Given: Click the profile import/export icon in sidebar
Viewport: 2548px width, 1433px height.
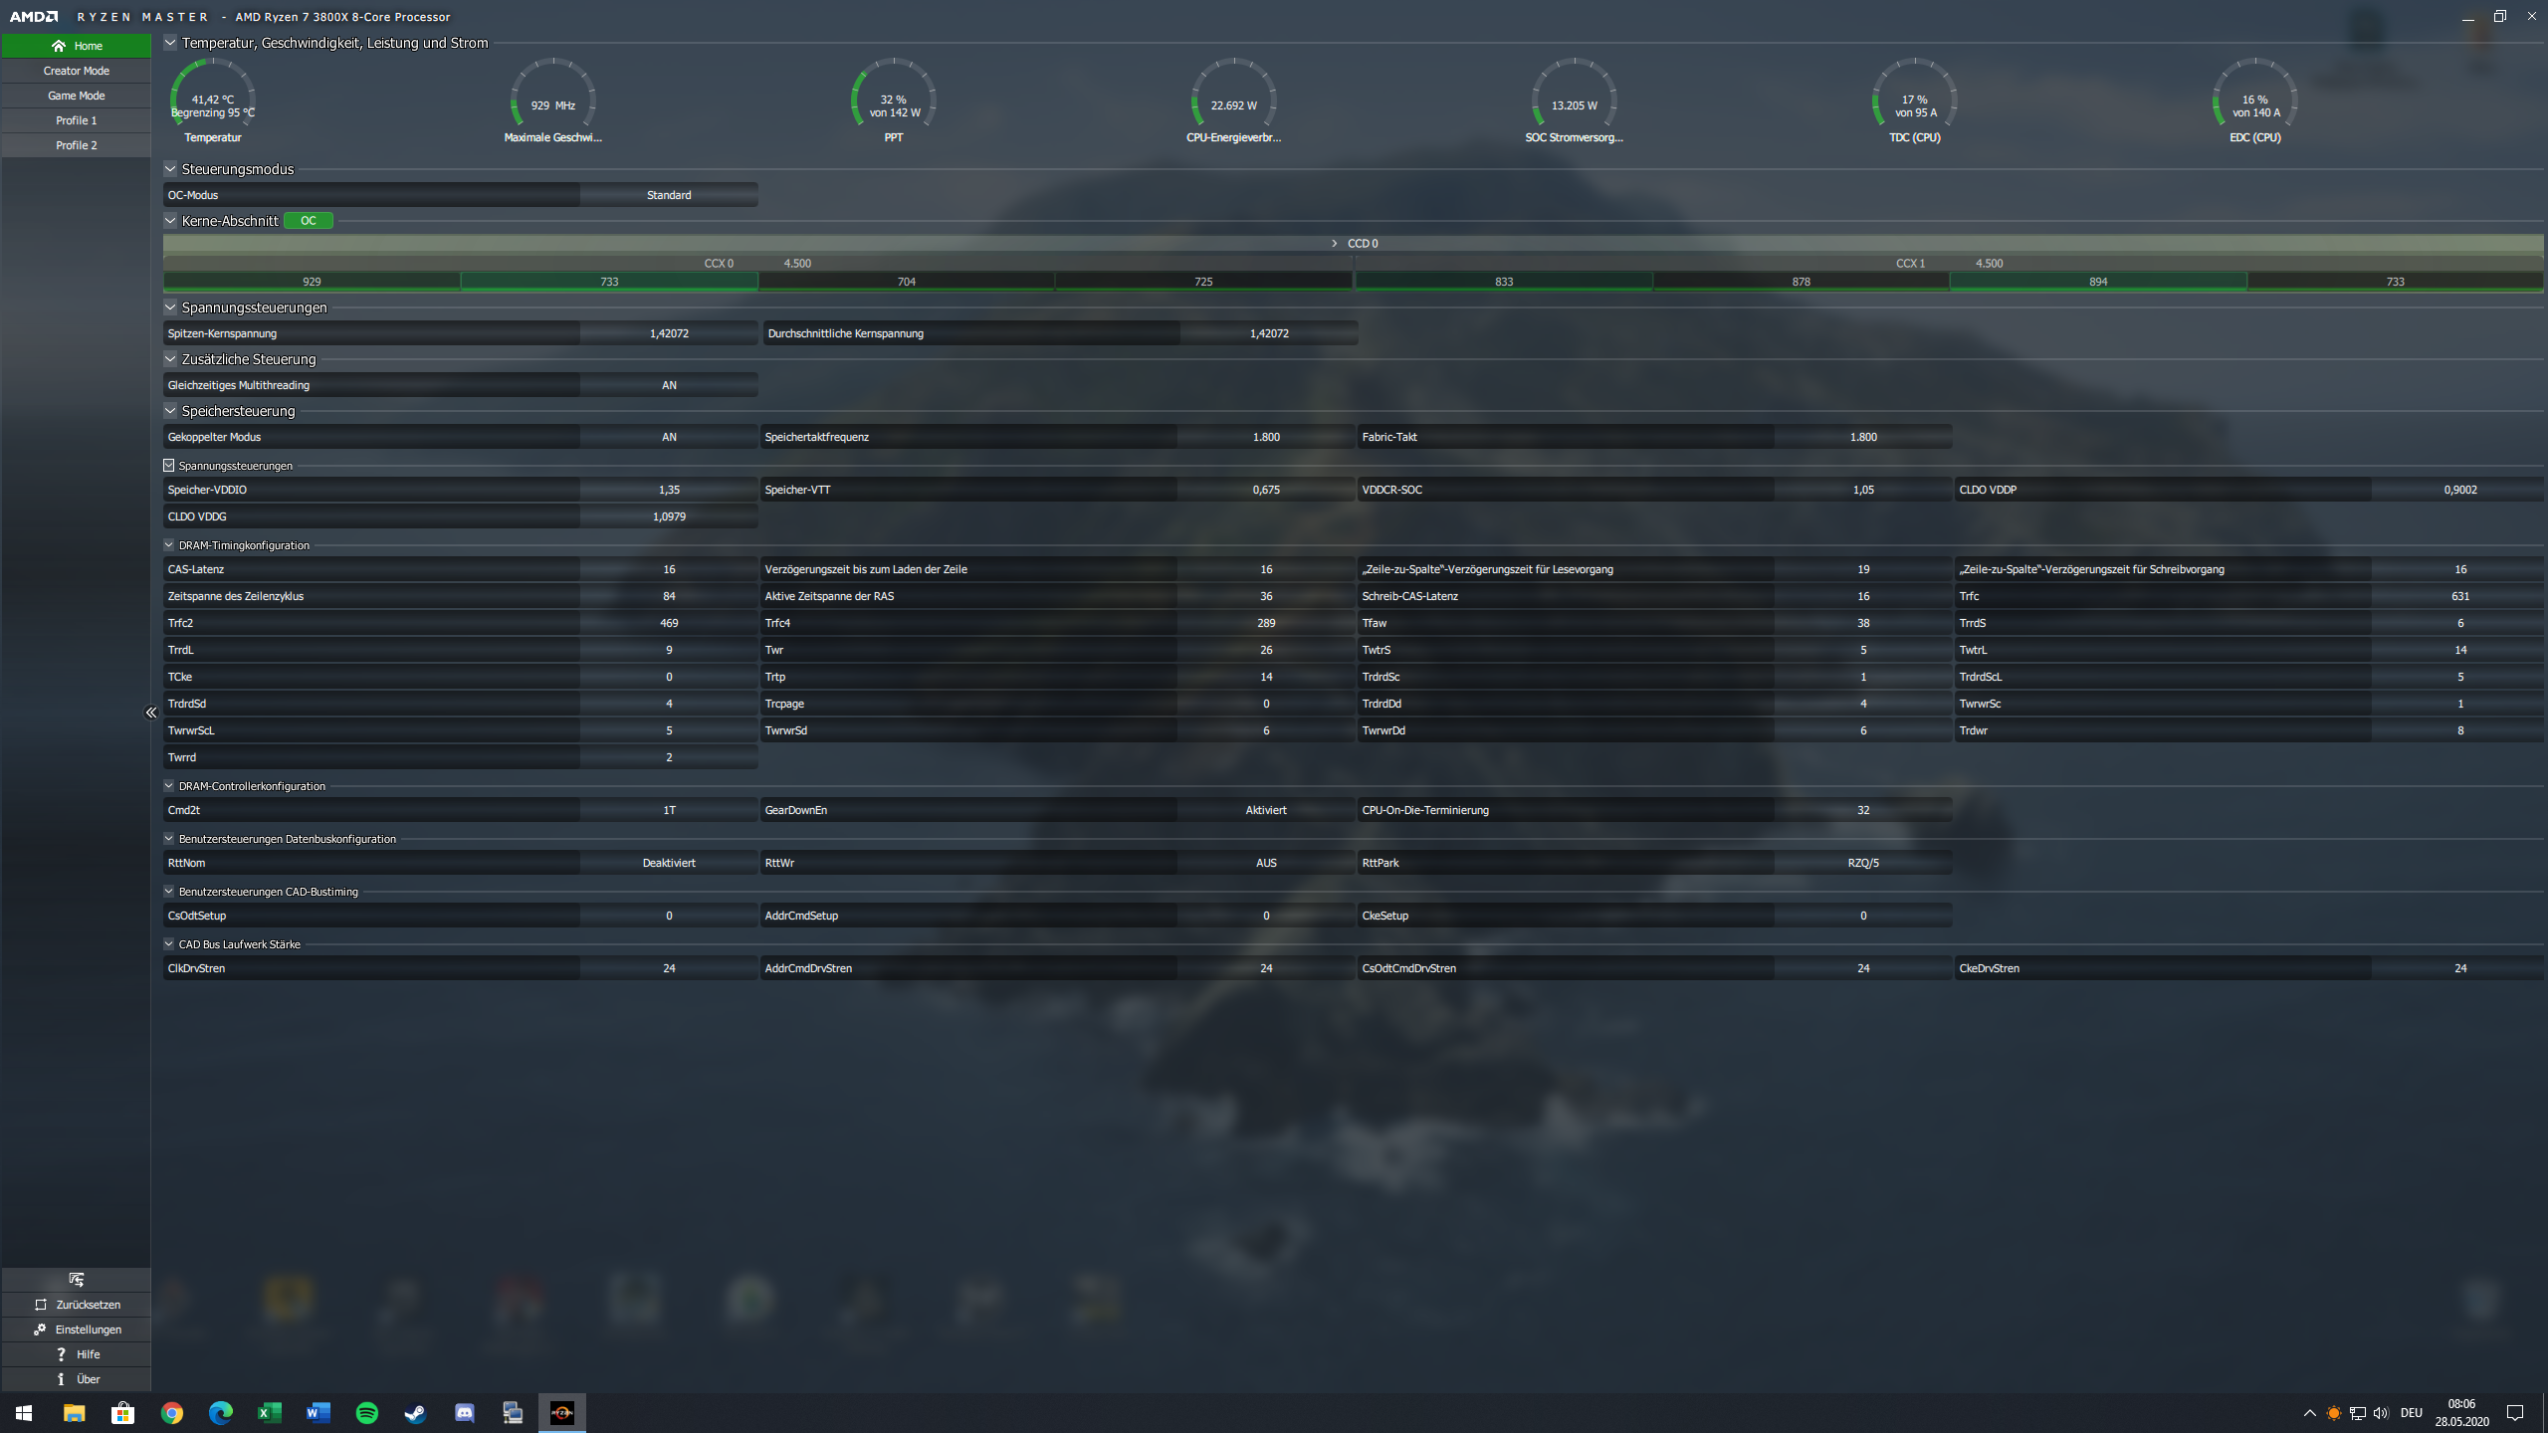Looking at the screenshot, I should click(77, 1280).
